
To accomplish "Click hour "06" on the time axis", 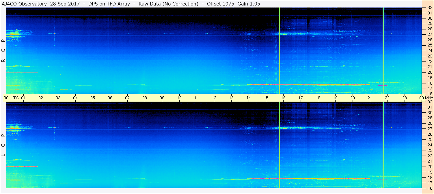I will (x=110, y=98).
